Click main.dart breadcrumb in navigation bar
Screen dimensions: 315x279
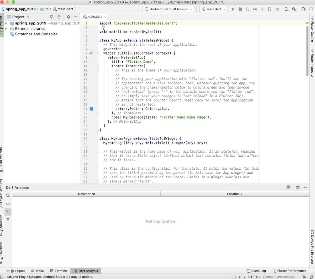tap(63, 9)
